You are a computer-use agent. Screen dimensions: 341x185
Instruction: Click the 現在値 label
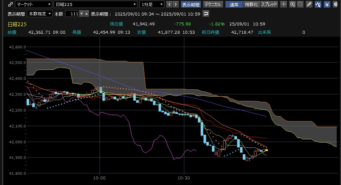pos(116,24)
